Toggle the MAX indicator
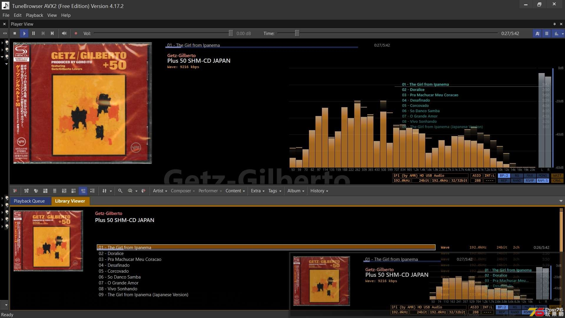565x318 pixels. click(x=530, y=175)
